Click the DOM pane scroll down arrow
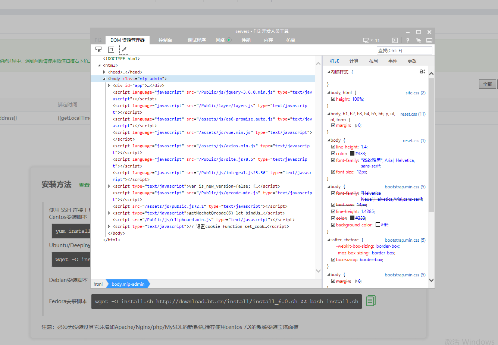The height and width of the screenshot is (345, 498). tap(318, 271)
